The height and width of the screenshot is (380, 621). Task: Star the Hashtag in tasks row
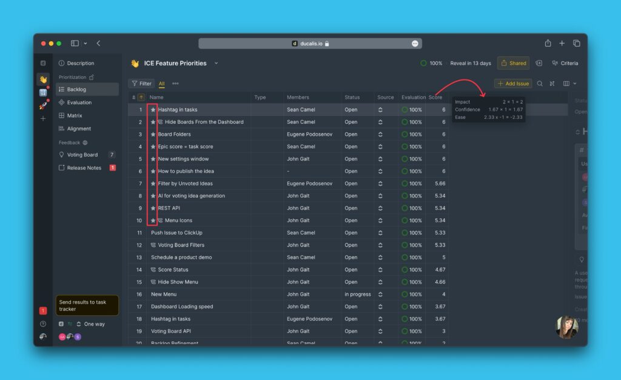pyautogui.click(x=152, y=109)
